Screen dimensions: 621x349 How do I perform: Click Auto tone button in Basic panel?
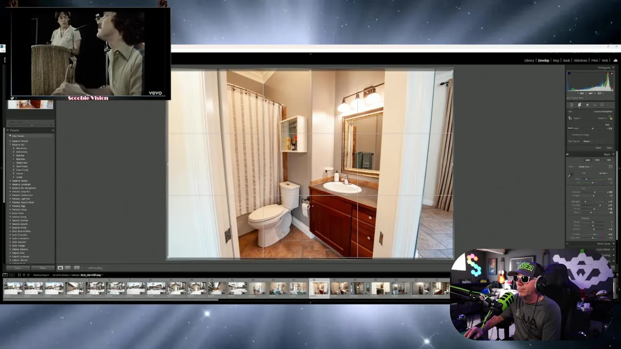(x=588, y=160)
